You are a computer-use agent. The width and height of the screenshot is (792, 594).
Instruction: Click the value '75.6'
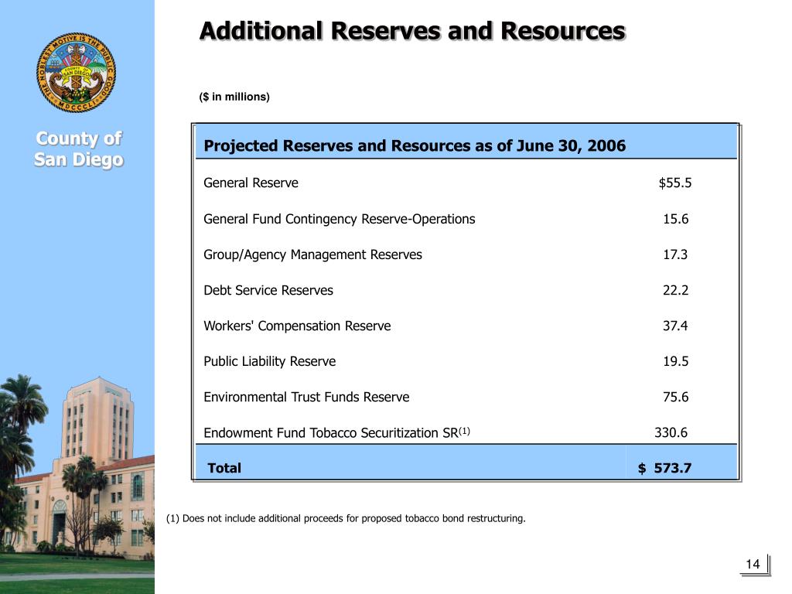(676, 397)
